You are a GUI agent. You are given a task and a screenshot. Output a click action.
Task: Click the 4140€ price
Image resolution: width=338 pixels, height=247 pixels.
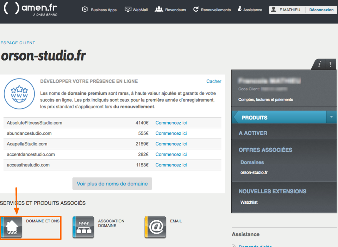[142, 123]
